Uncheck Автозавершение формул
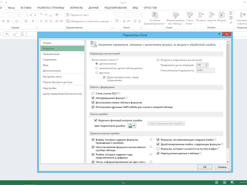Screen dimensions: 247x185 [93, 98]
